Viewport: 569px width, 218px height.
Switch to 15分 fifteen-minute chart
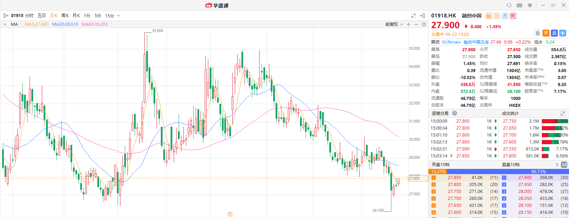click(110, 16)
